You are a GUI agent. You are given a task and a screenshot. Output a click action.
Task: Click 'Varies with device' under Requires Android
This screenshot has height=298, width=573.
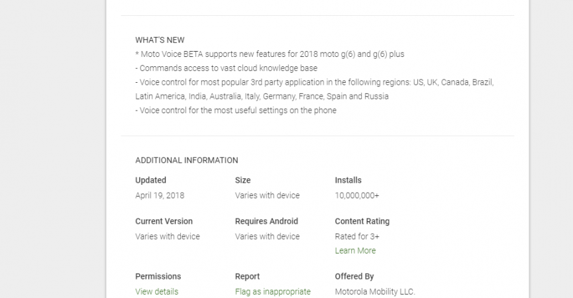click(267, 236)
